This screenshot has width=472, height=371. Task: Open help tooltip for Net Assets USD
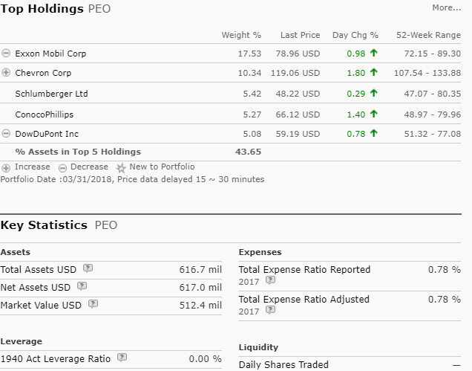[x=82, y=285]
